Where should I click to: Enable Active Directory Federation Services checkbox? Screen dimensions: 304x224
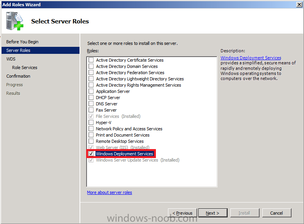pyautogui.click(x=91, y=72)
